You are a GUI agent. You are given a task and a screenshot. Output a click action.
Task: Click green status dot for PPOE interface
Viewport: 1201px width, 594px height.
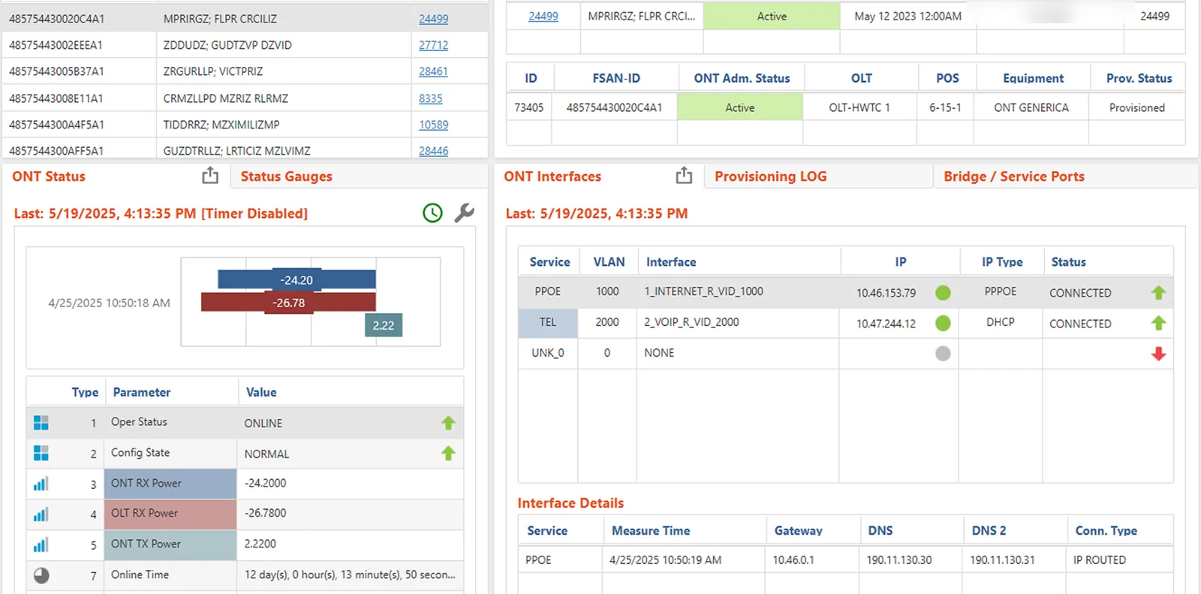click(x=943, y=293)
